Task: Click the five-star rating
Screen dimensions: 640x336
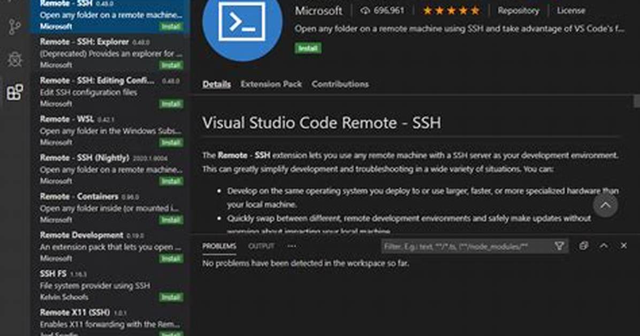Action: pyautogui.click(x=451, y=11)
